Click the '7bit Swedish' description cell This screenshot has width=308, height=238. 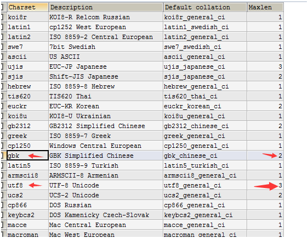[106, 47]
